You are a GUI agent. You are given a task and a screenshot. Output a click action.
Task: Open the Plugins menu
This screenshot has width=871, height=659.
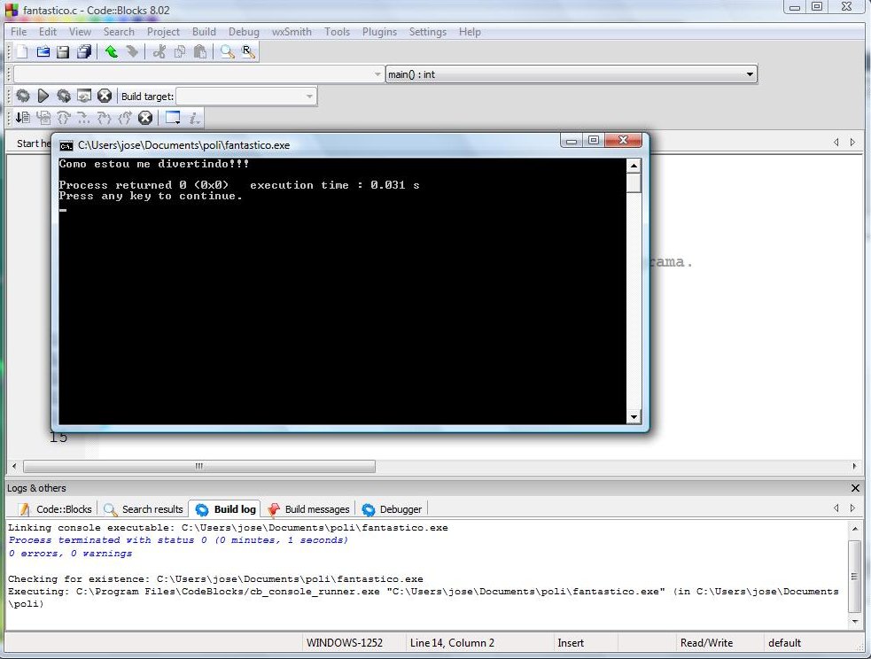click(379, 32)
